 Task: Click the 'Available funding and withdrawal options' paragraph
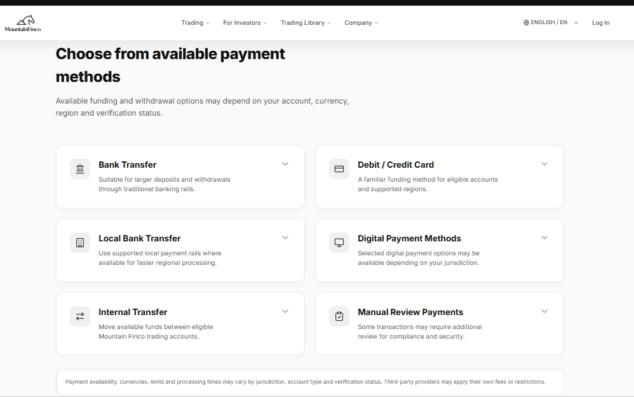[202, 107]
